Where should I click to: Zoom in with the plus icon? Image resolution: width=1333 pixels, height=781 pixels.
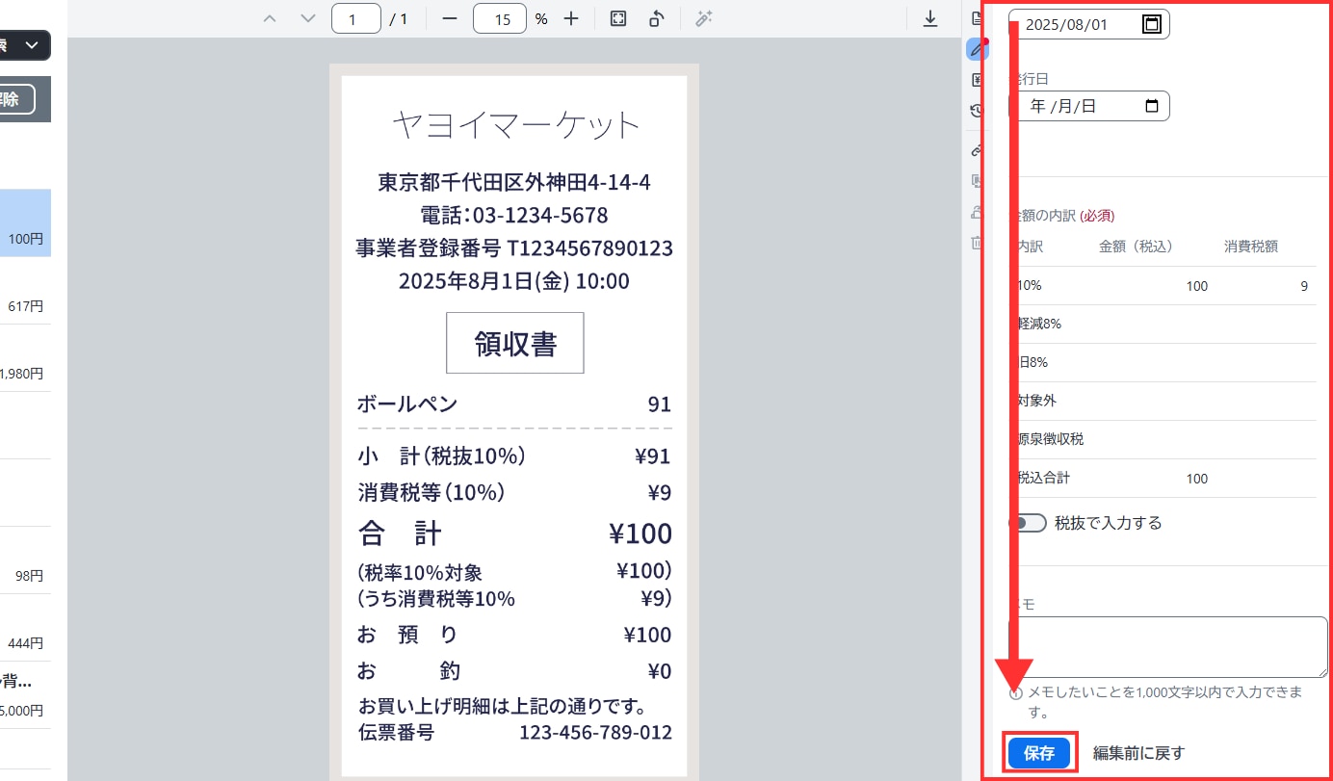[x=571, y=18]
